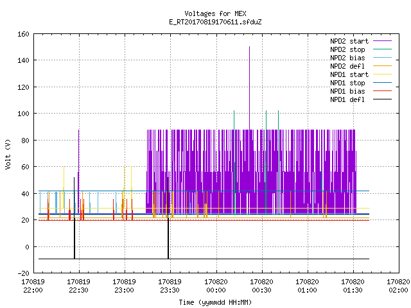Click the 'NPD2 start' legend label
Image resolution: width=411 pixels, height=308 pixels.
(x=349, y=41)
